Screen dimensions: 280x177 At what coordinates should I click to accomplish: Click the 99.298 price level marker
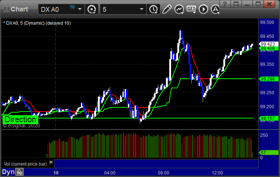268,79
